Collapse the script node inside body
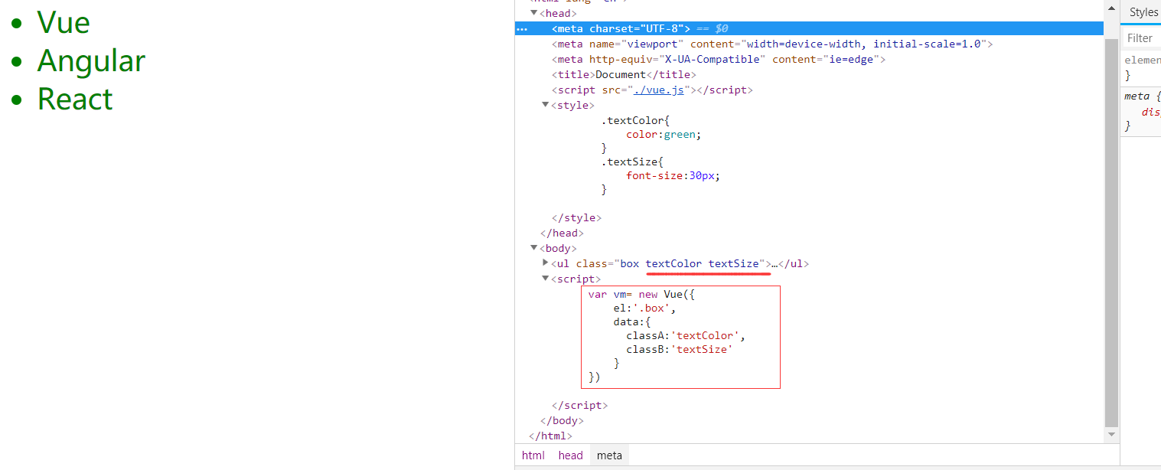 546,279
